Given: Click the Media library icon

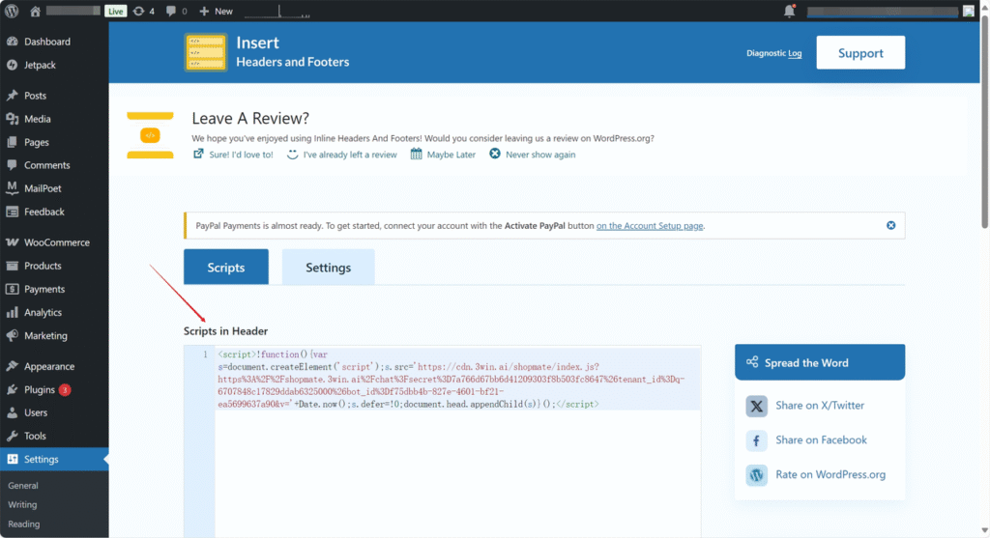Looking at the screenshot, I should coord(12,119).
